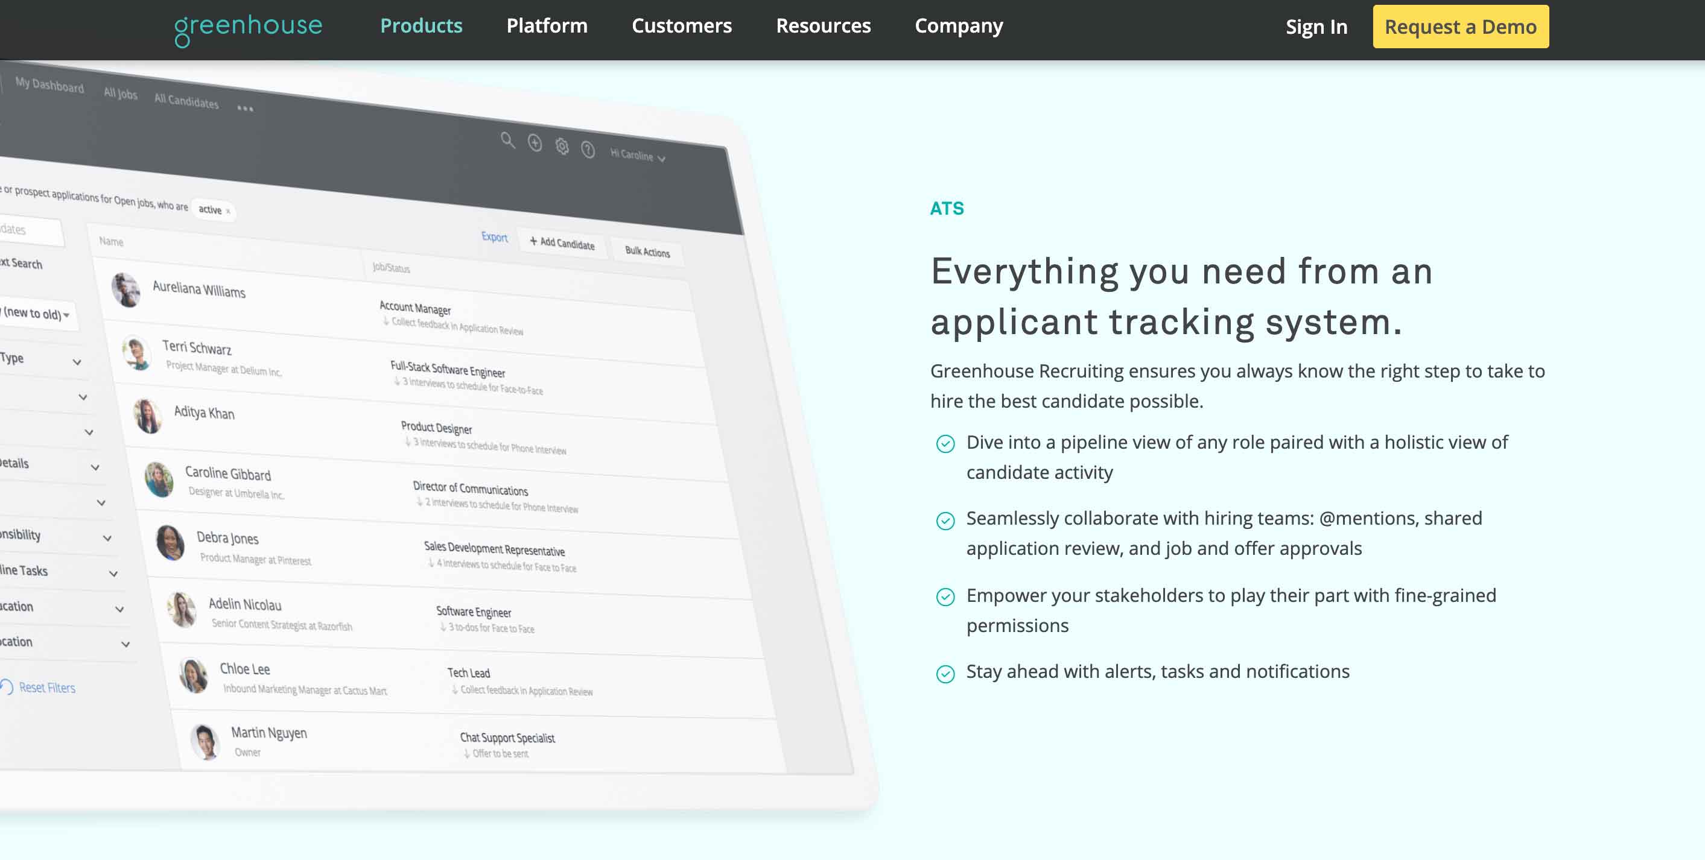This screenshot has height=860, width=1705.
Task: Open the Hi Caroline user dropdown
Action: coord(637,155)
